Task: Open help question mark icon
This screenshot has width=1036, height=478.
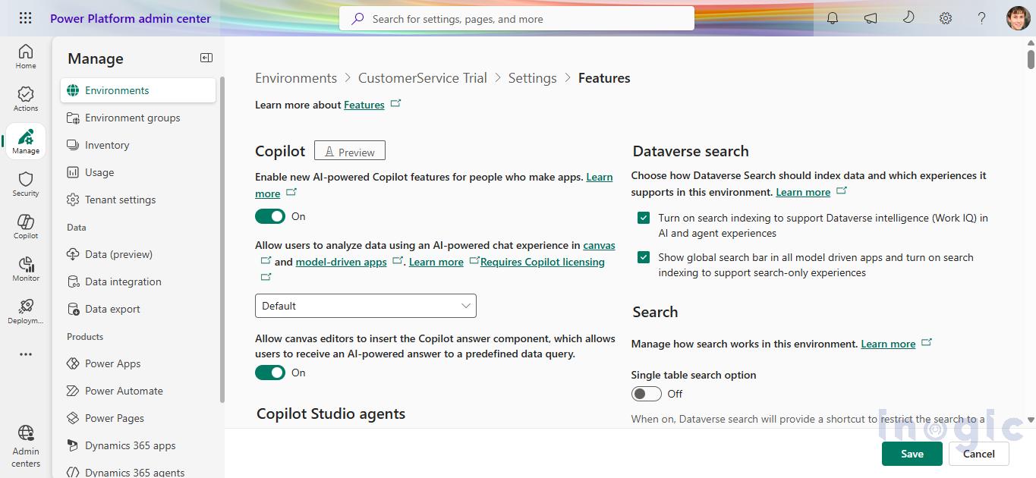Action: (982, 18)
